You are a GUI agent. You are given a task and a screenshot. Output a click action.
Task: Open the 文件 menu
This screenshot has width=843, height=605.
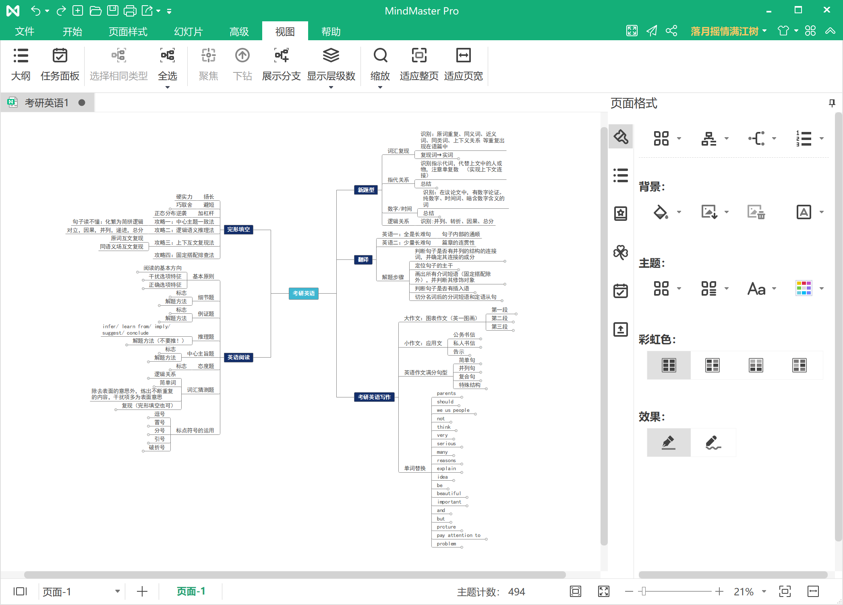tap(24, 31)
